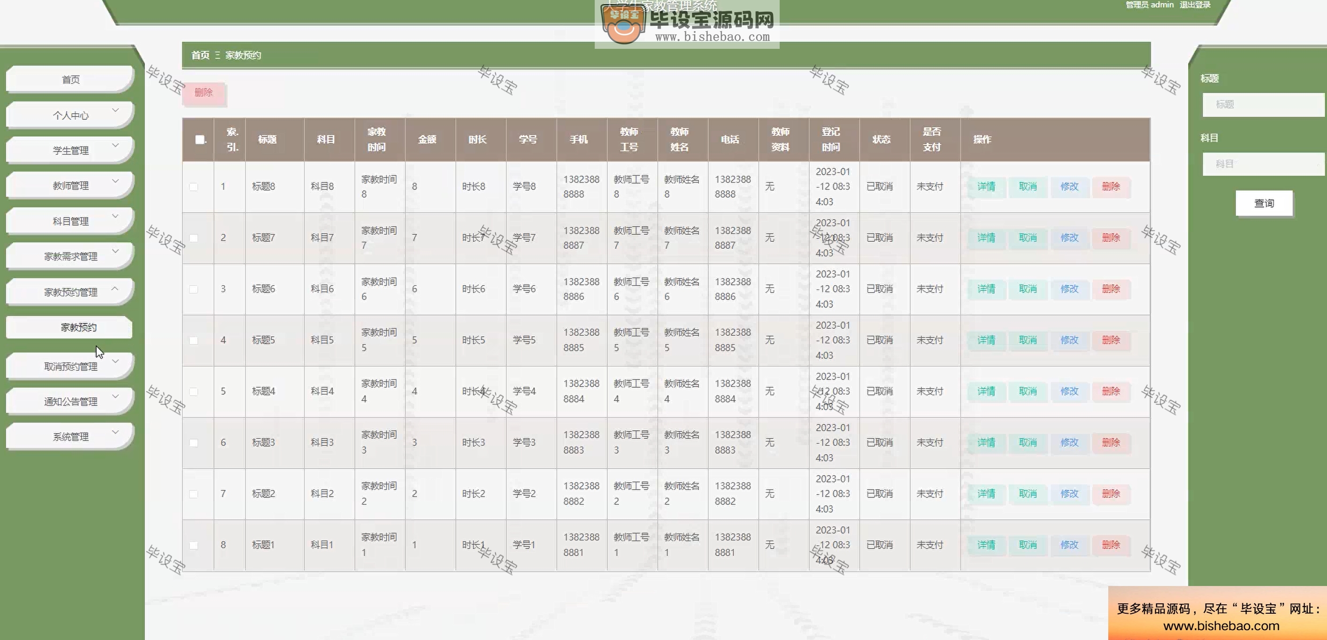
Task: Click 退出登录 logout link
Action: click(x=1195, y=5)
